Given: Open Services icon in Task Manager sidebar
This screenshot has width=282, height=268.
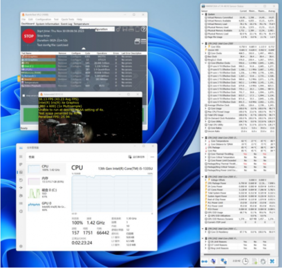Looking at the screenshot, I should (21, 211).
